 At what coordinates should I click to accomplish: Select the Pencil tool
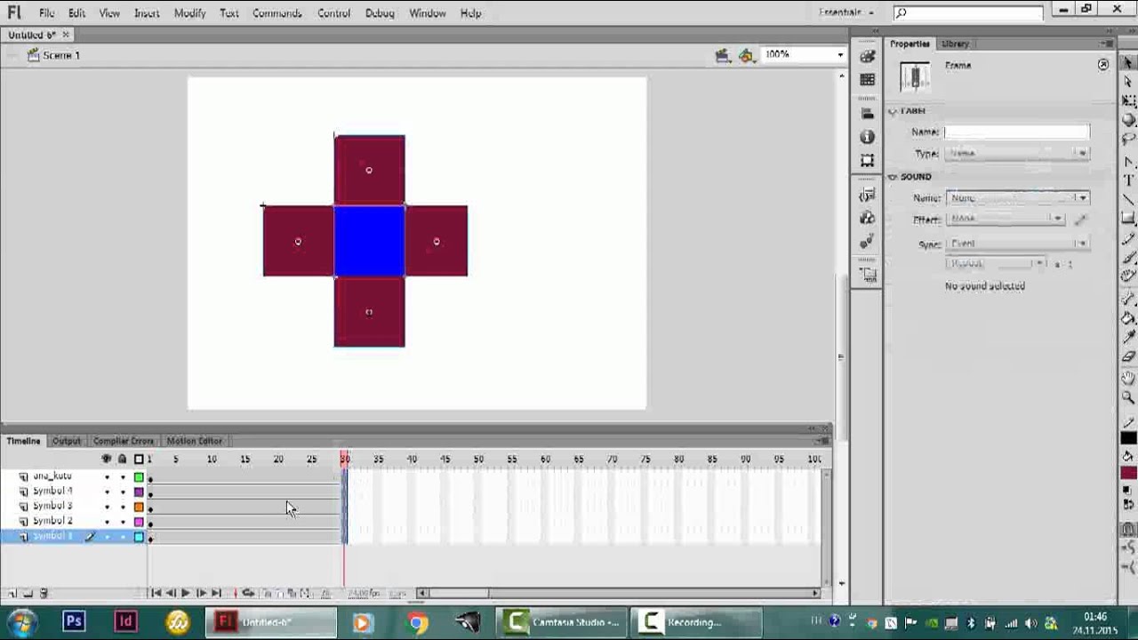[1128, 238]
